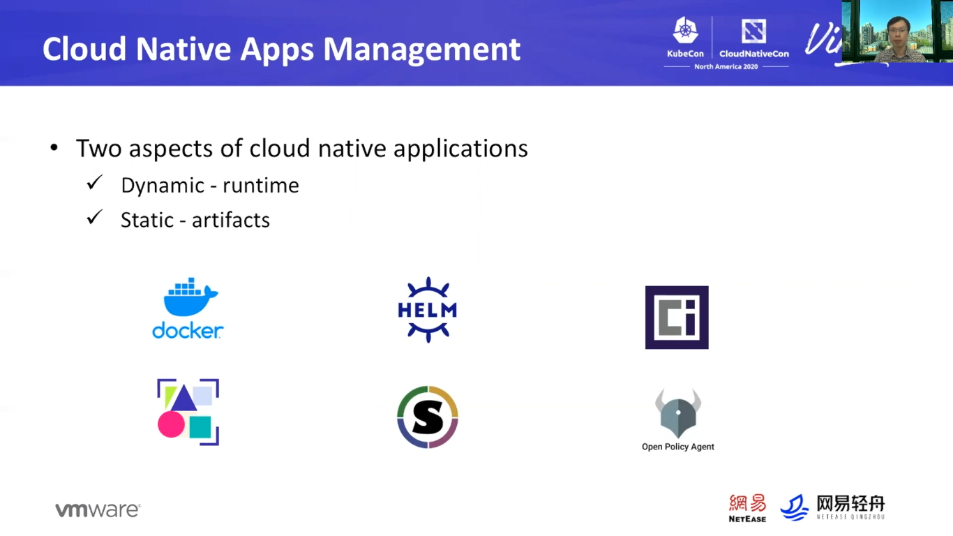Click the VMware logo
953x536 pixels.
tap(98, 510)
